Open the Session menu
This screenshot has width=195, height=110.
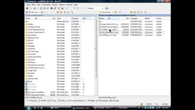click(x=55, y=5)
